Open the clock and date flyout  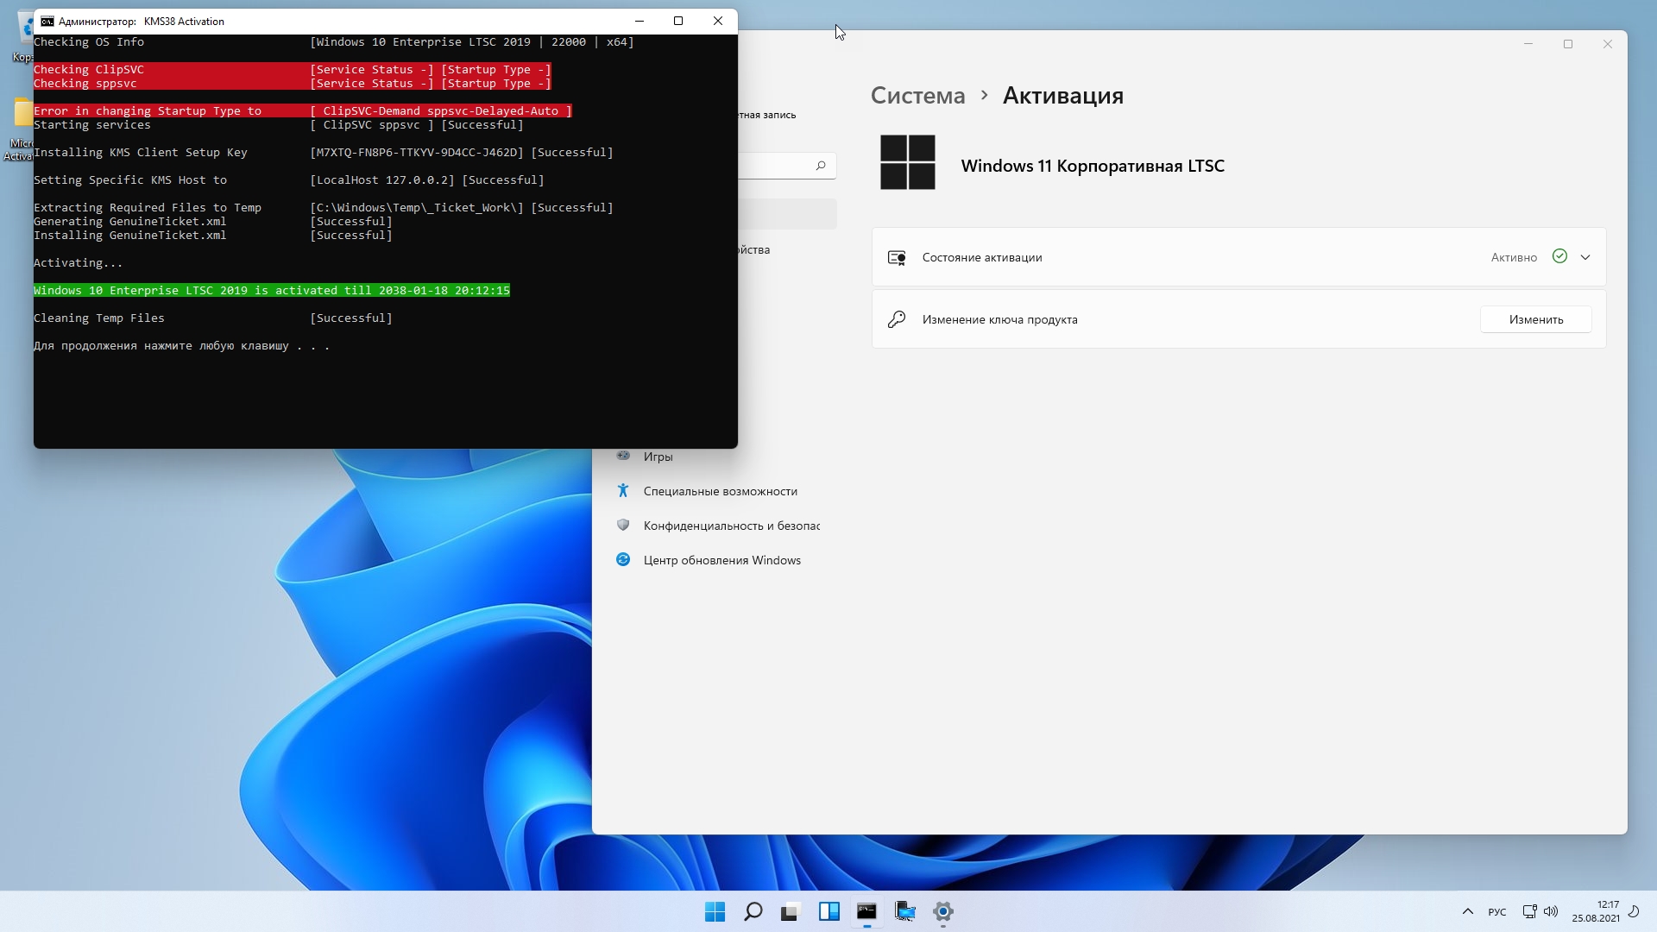[x=1596, y=911]
